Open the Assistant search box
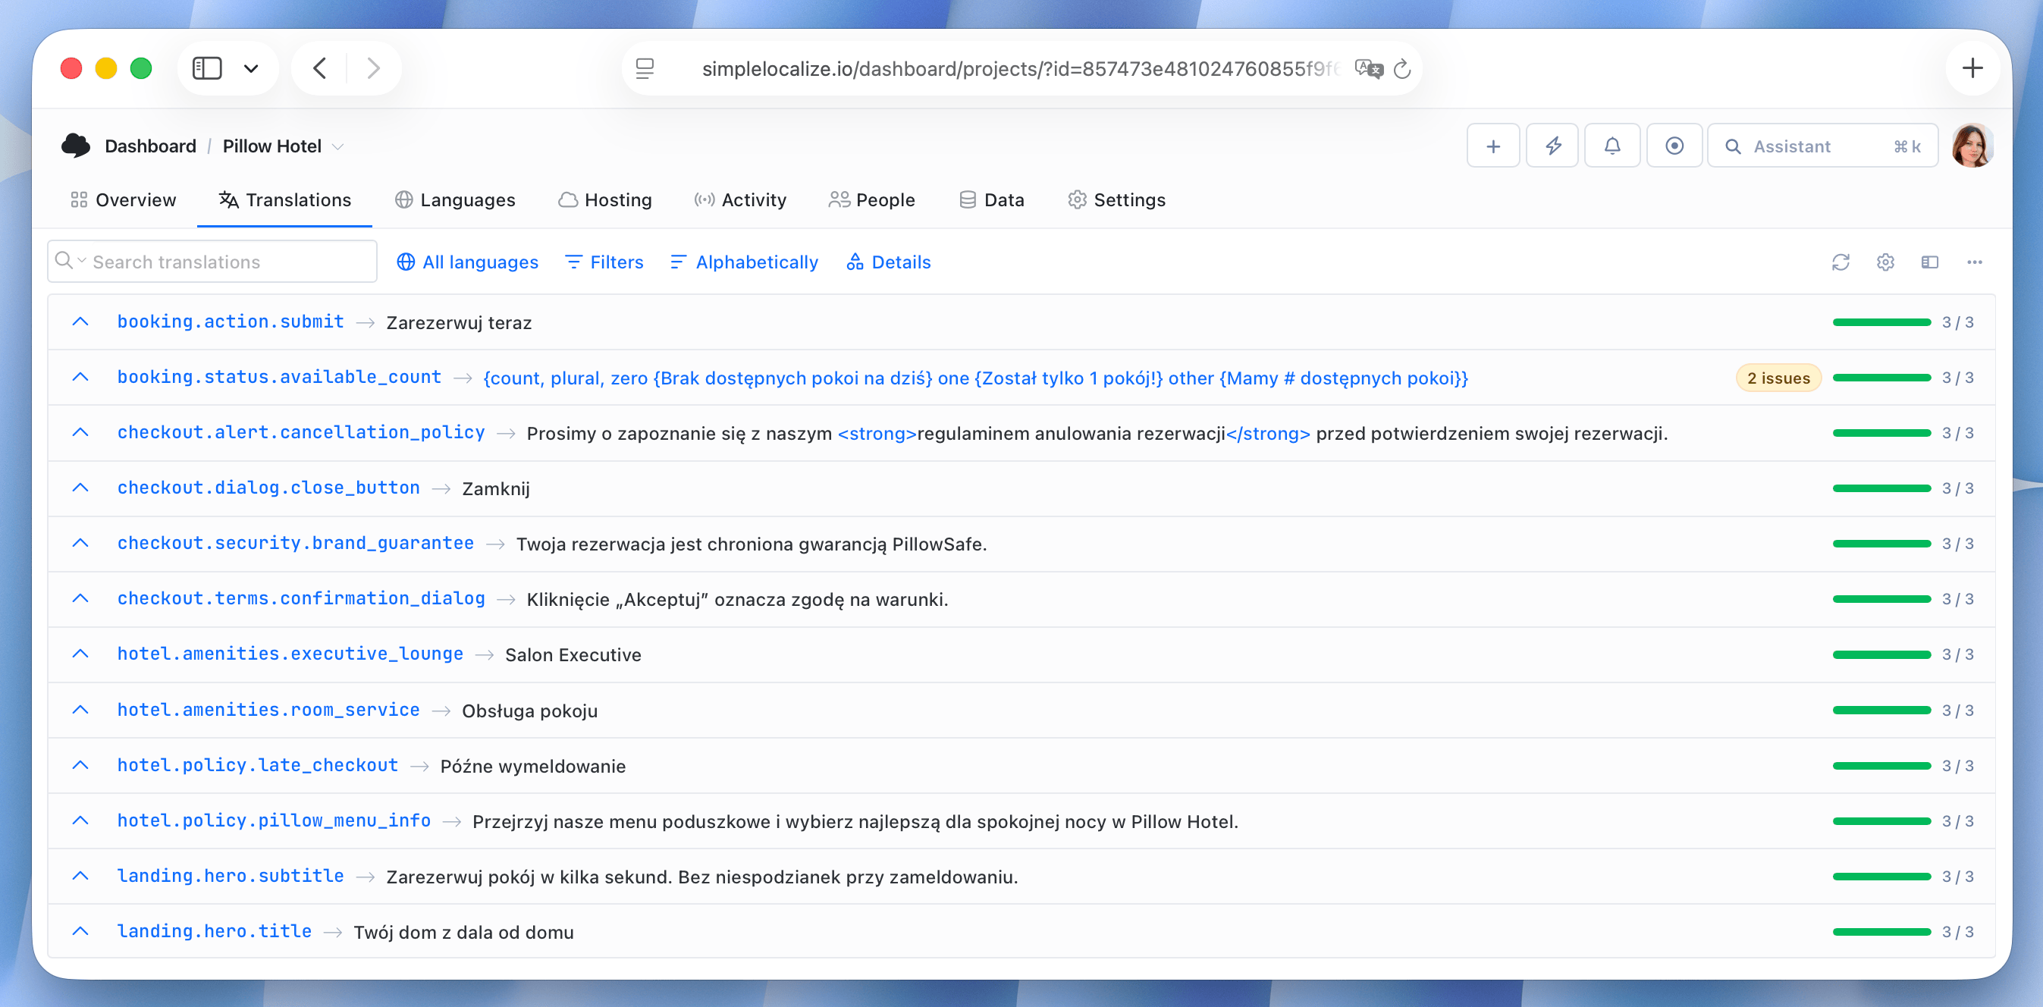 1822,146
